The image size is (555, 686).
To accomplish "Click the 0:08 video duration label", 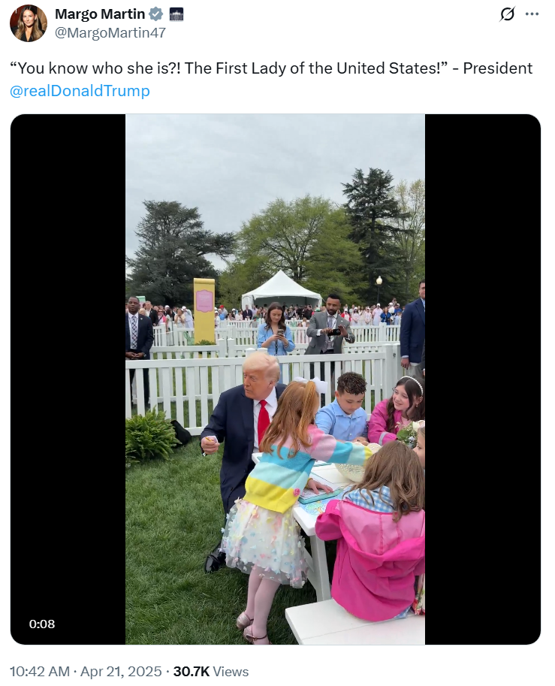I will 42,624.
